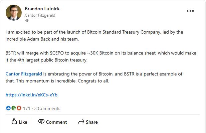Image resolution: width=206 pixels, height=133 pixels.
Task: Click the curved arrow Share icon
Action: [81, 122]
